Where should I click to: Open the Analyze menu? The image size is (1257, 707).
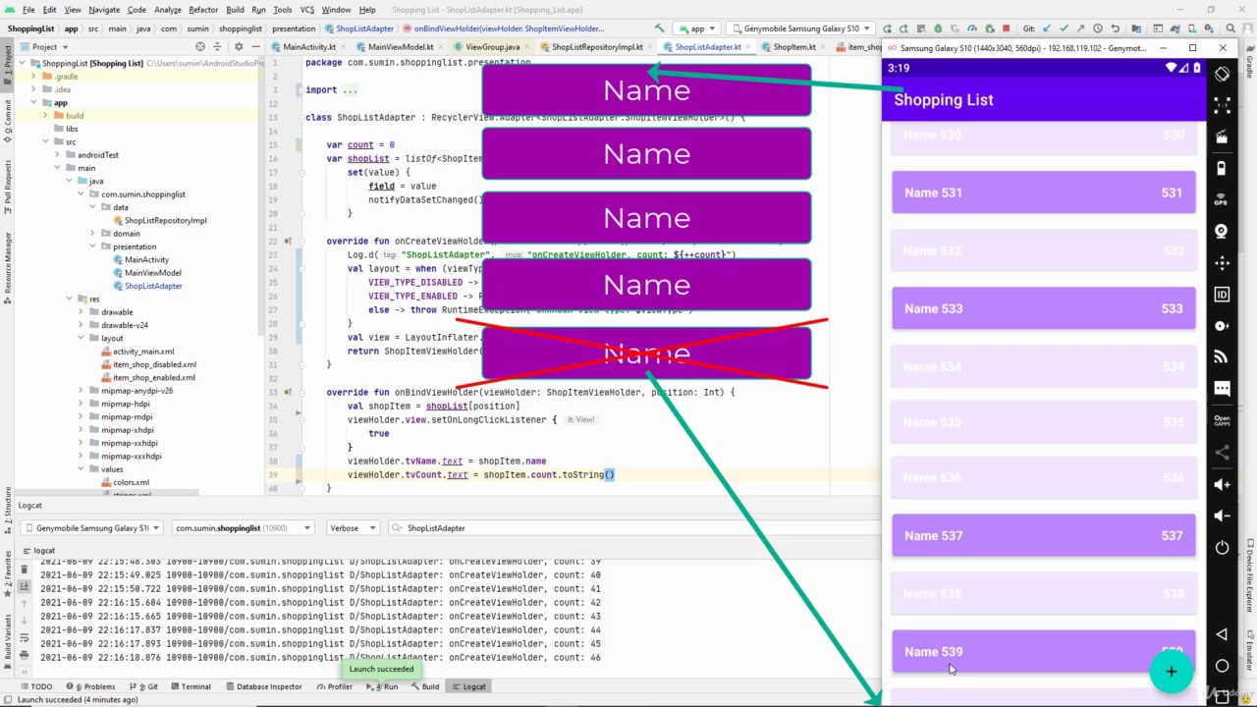168,10
